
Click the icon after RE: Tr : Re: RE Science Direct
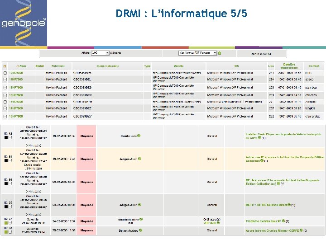click(x=289, y=205)
